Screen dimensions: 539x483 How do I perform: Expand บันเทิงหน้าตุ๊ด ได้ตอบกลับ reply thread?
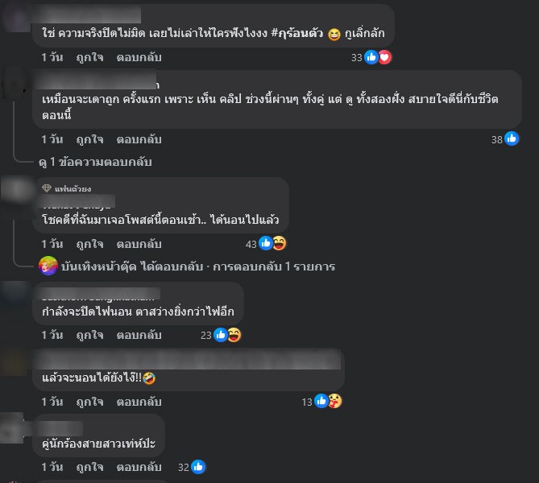198,266
